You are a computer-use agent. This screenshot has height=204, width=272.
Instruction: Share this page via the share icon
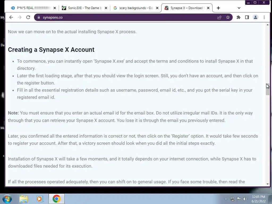pos(219,17)
